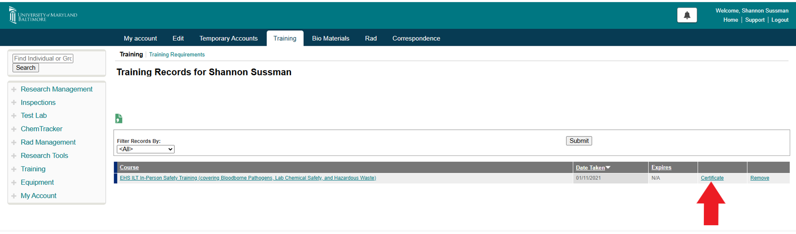
Task: Expand the ChemTracker plus icon
Action: pyautogui.click(x=14, y=129)
